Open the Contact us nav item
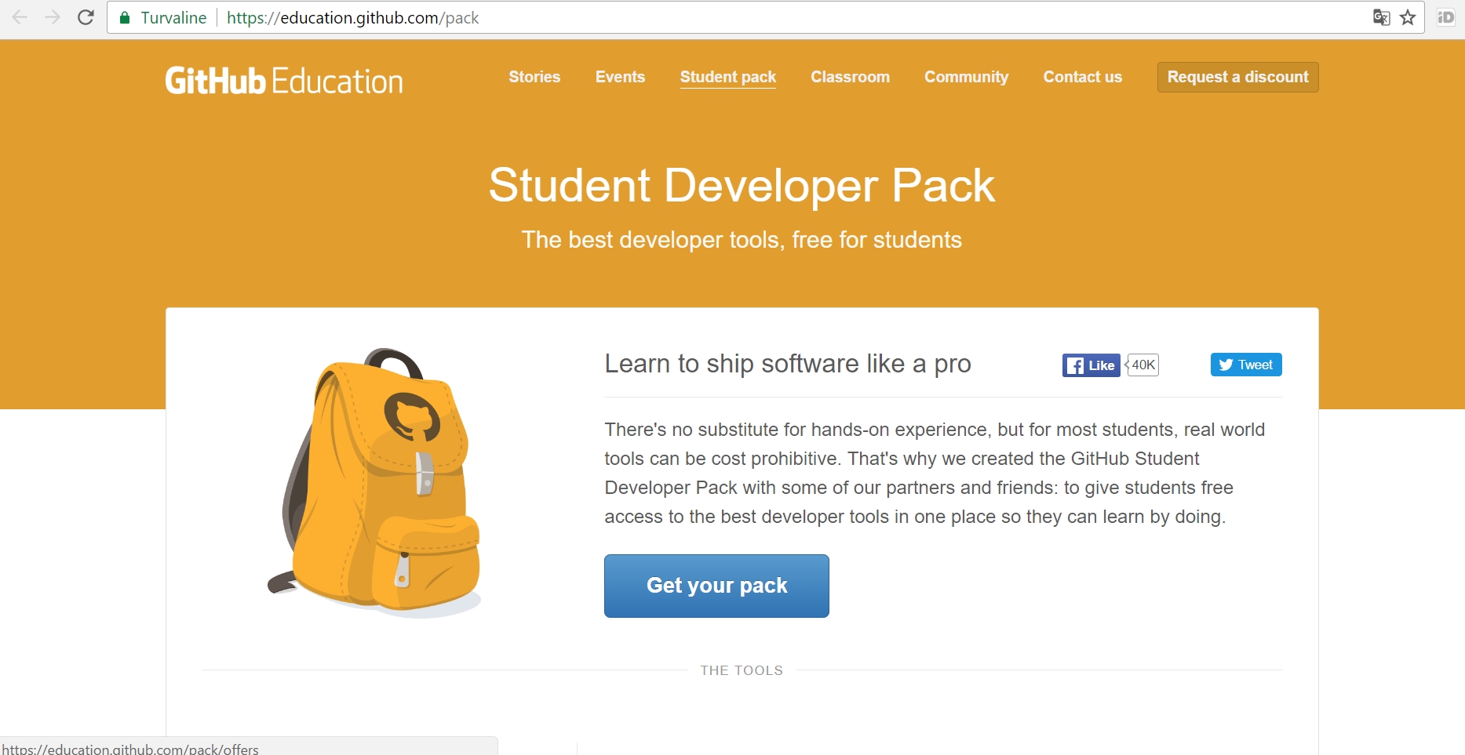This screenshot has width=1465, height=755. point(1082,77)
